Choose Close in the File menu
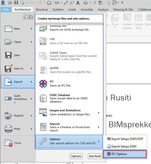Viewport: 151px width, 164px height. (x=18, y=143)
